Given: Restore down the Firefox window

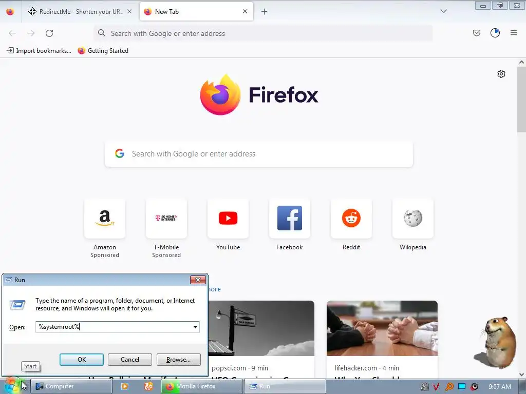Looking at the screenshot, I should coord(500,5).
